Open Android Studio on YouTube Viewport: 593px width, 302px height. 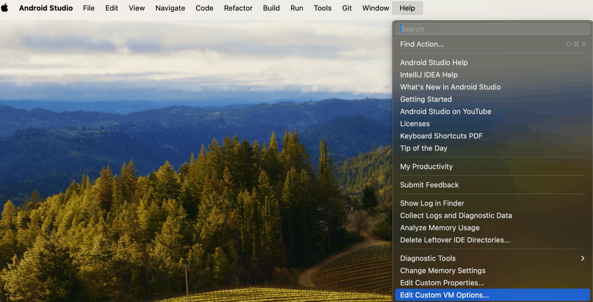point(493,111)
